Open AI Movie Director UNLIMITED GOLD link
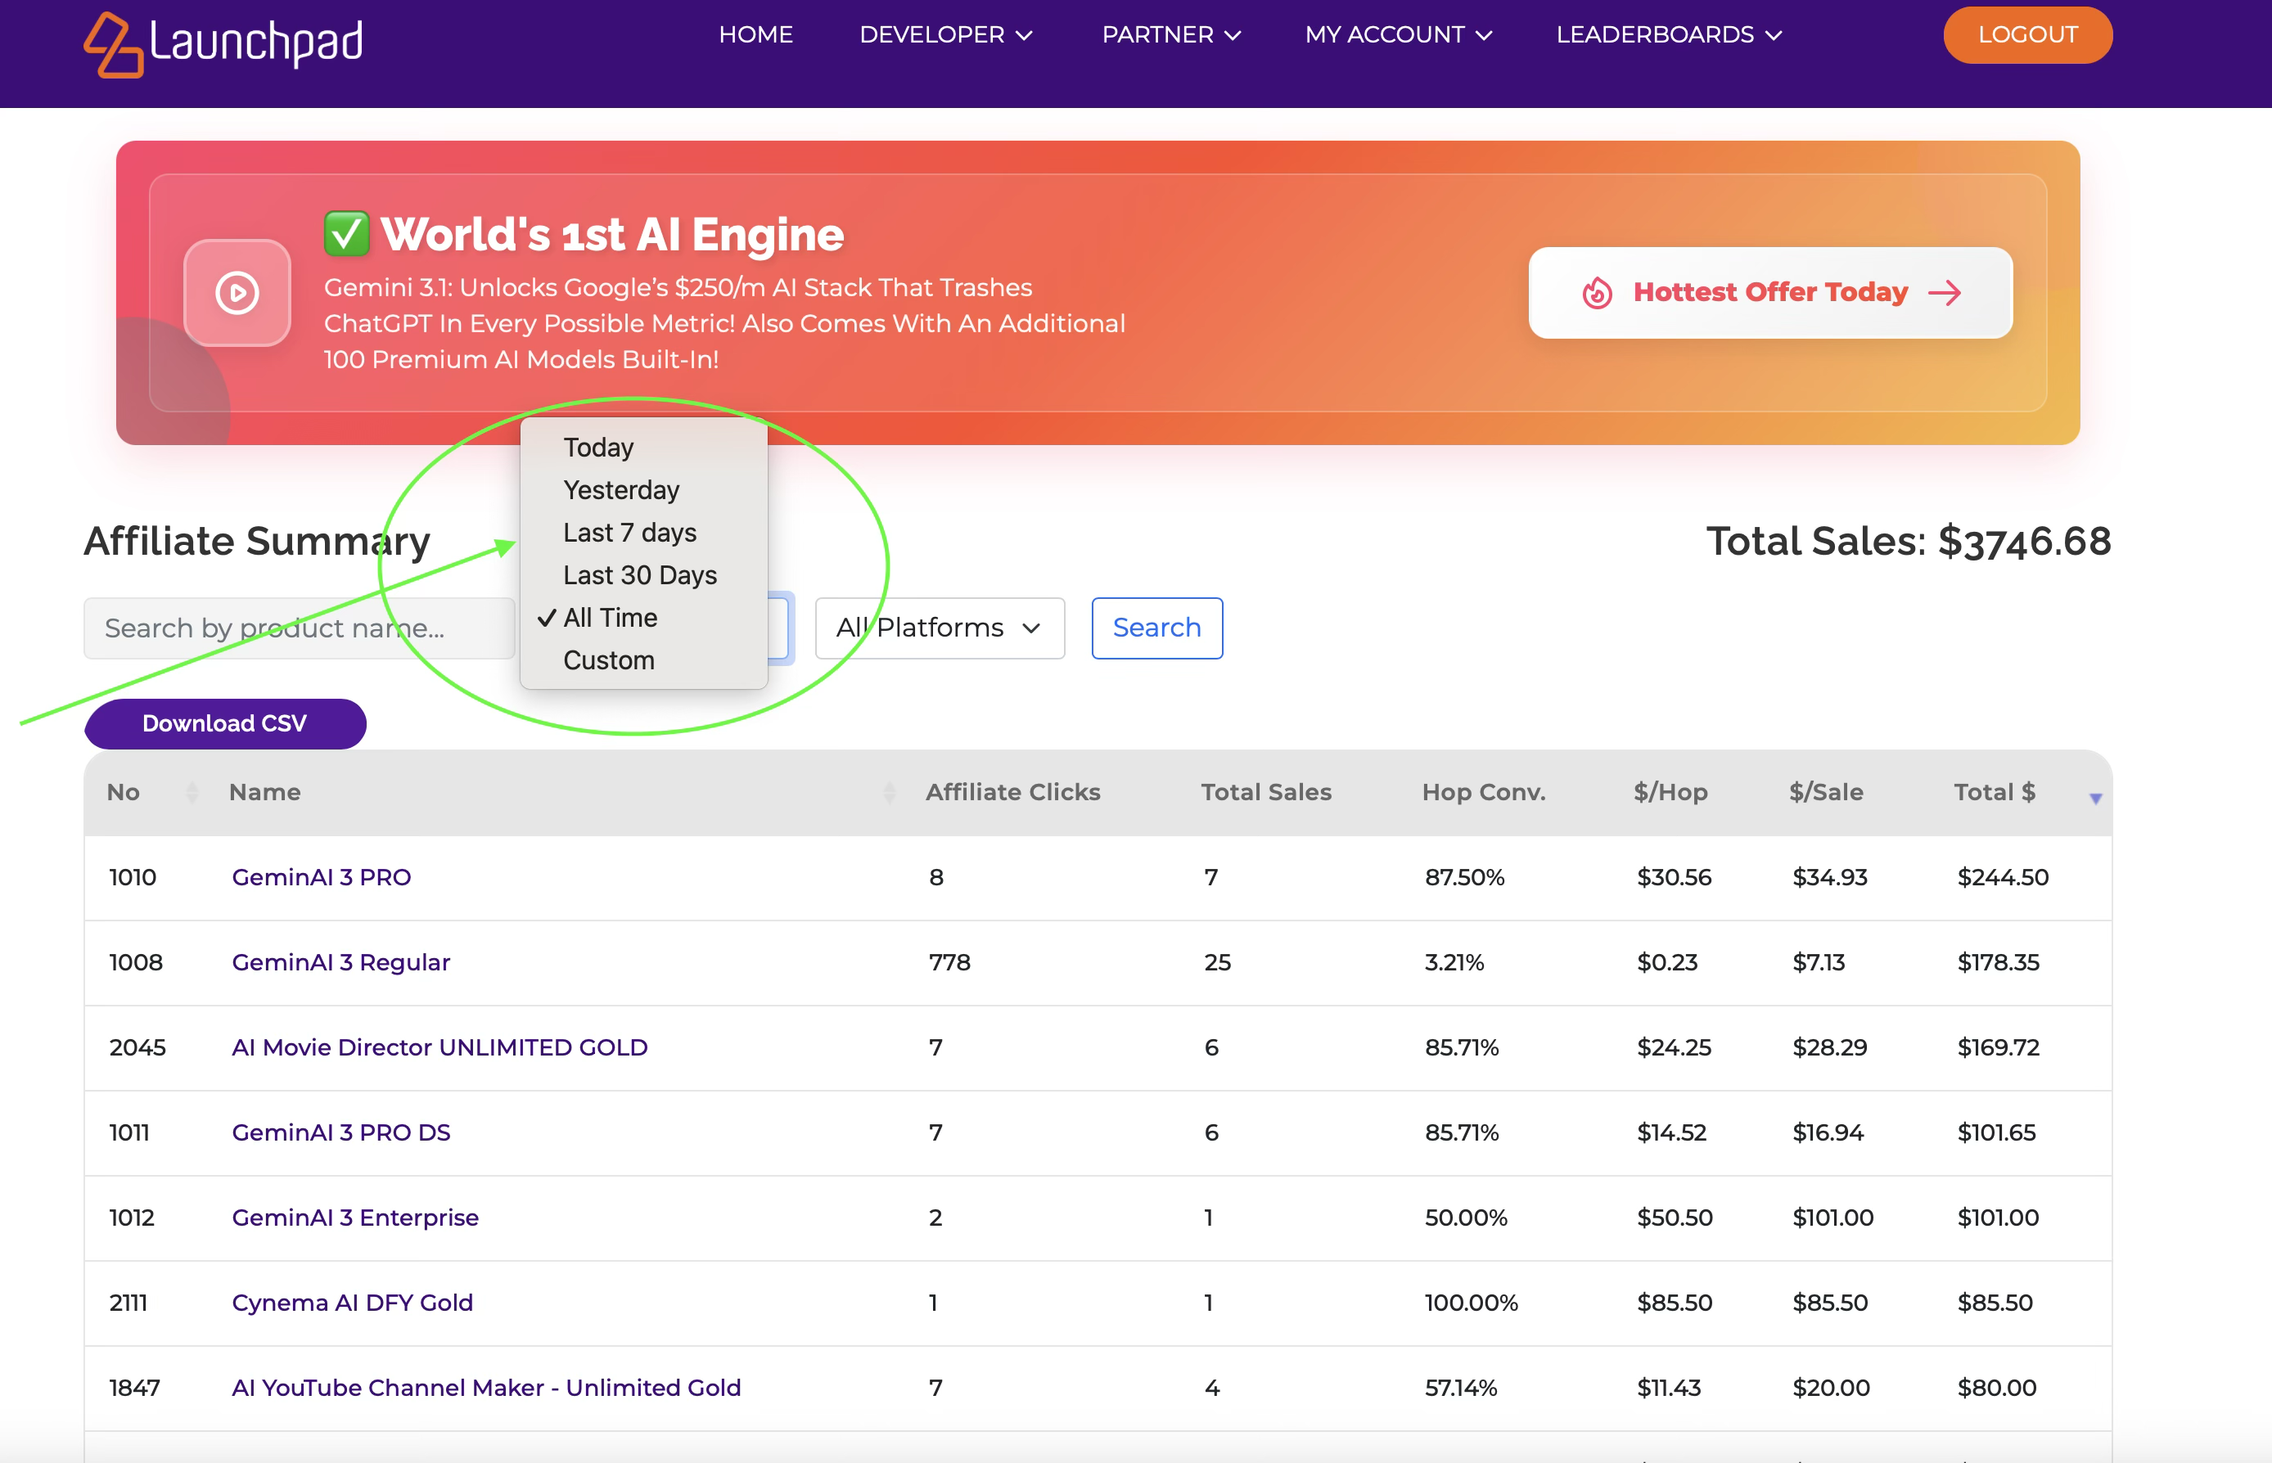Viewport: 2272px width, 1463px height. pyautogui.click(x=440, y=1048)
